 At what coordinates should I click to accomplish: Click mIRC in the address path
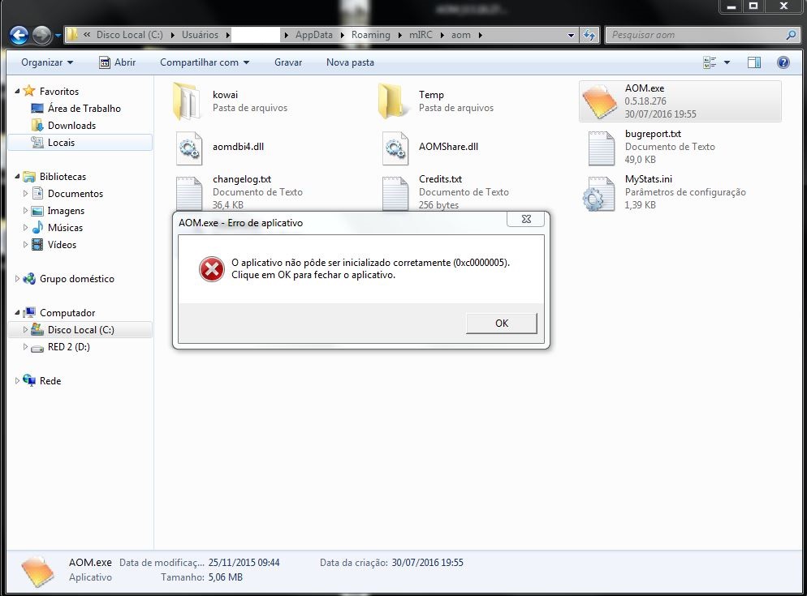pos(421,35)
